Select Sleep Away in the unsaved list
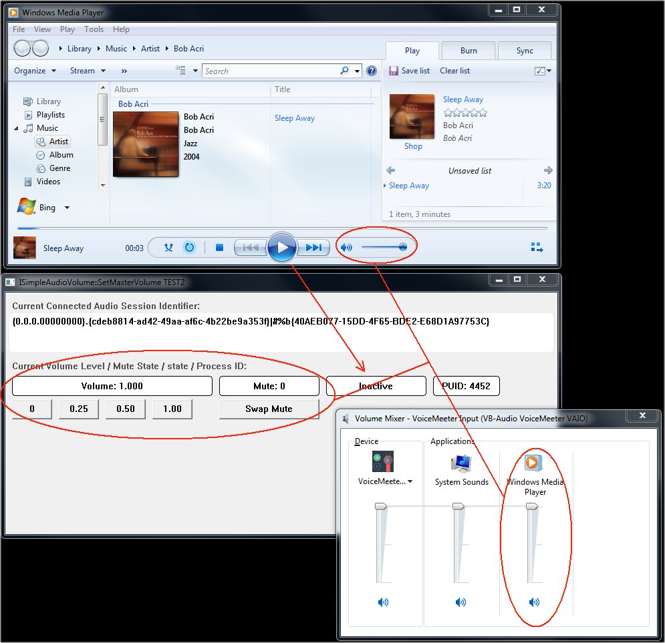Viewport: 665px width, 643px height. point(408,186)
